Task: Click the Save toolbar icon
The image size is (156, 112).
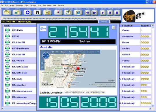Action: (x=17, y=12)
